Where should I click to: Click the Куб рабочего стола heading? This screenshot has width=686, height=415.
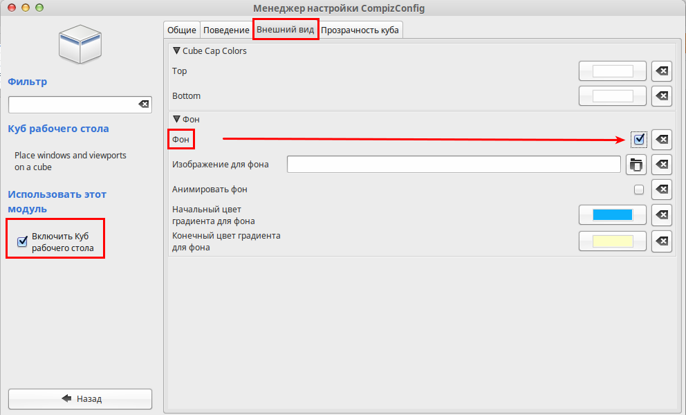click(x=58, y=129)
